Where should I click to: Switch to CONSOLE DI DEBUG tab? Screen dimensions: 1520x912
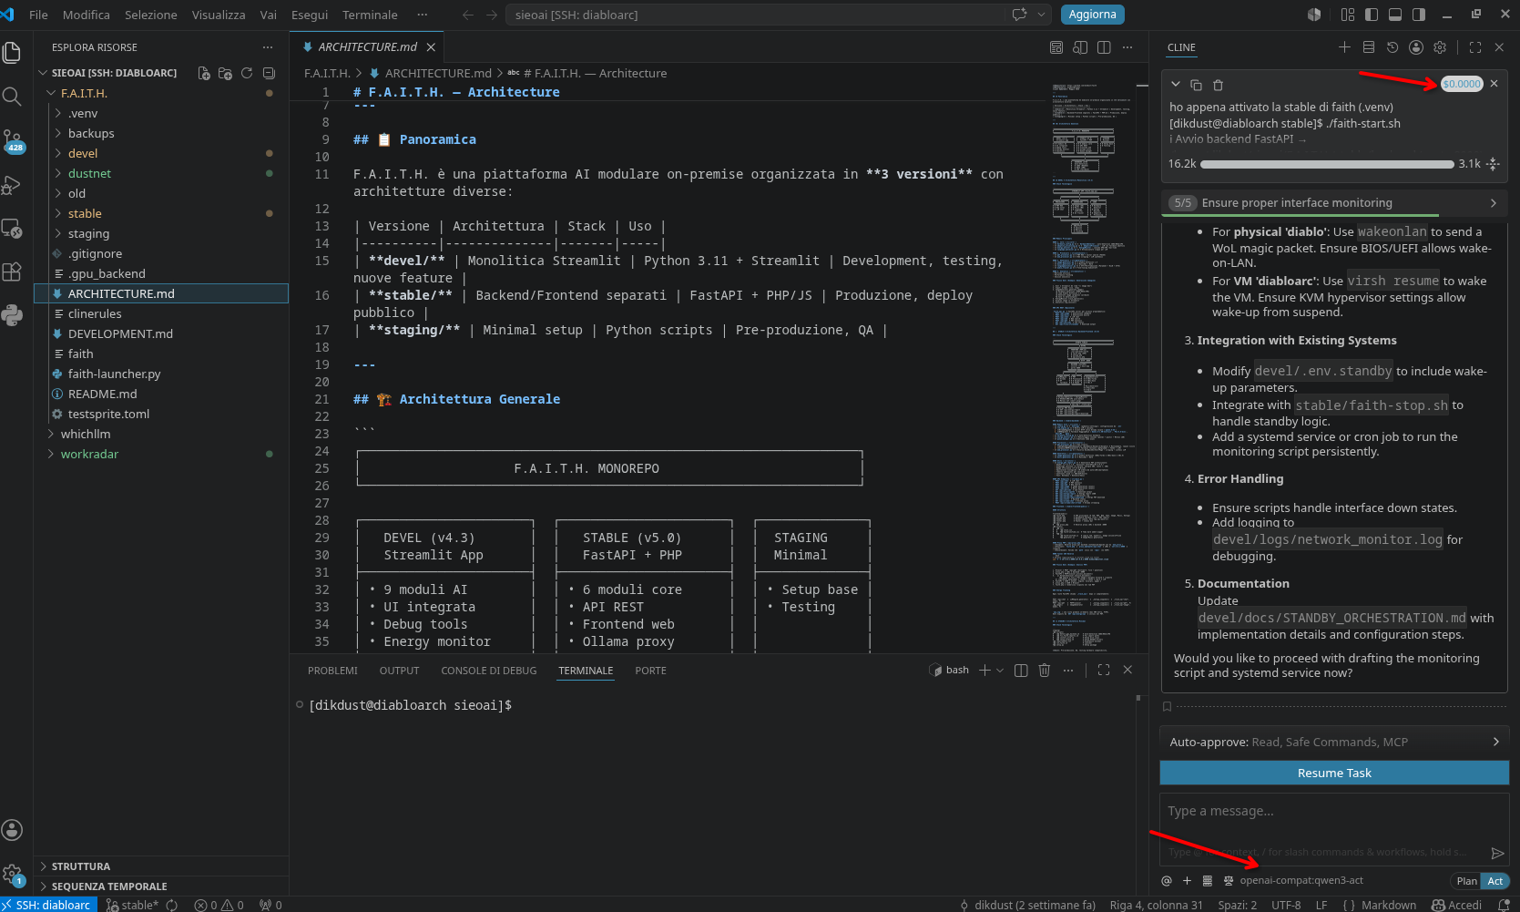coord(489,671)
